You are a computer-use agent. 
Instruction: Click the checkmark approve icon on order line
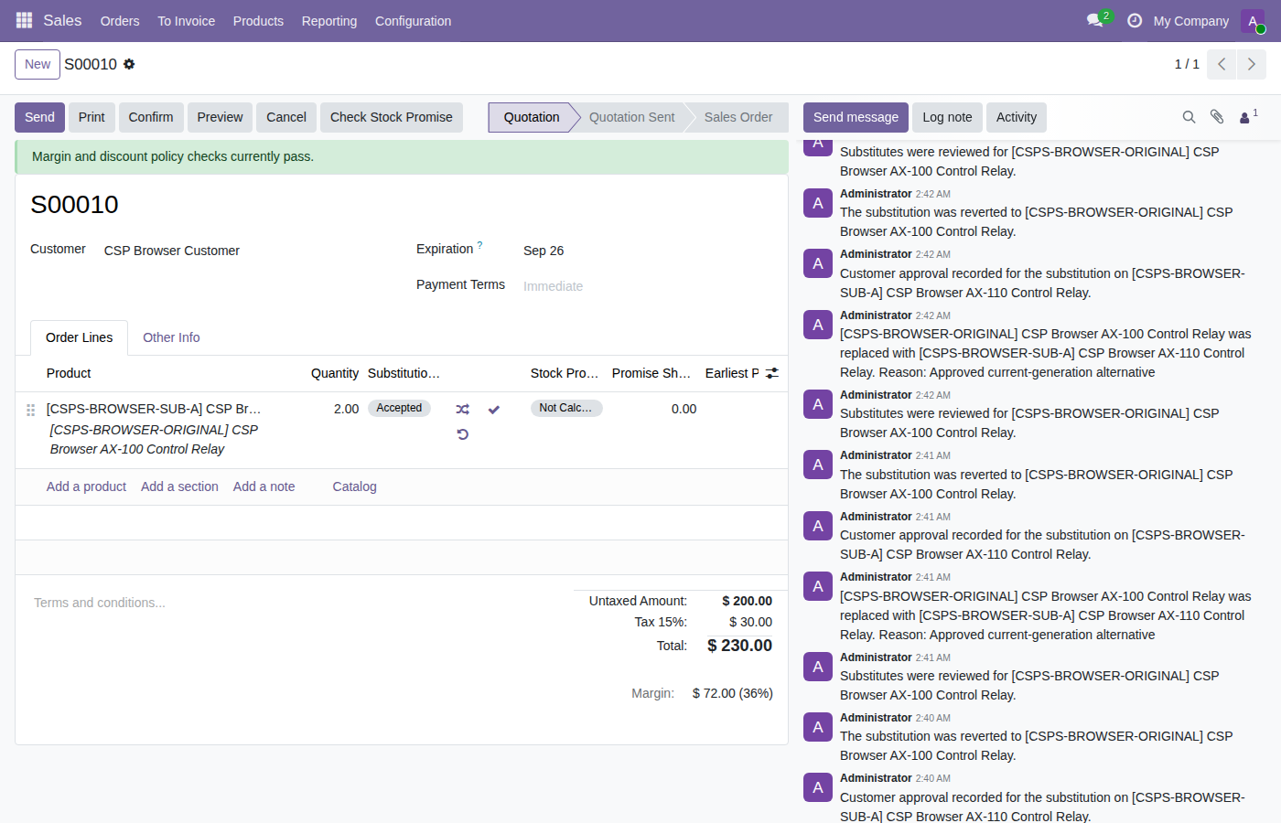(x=494, y=410)
